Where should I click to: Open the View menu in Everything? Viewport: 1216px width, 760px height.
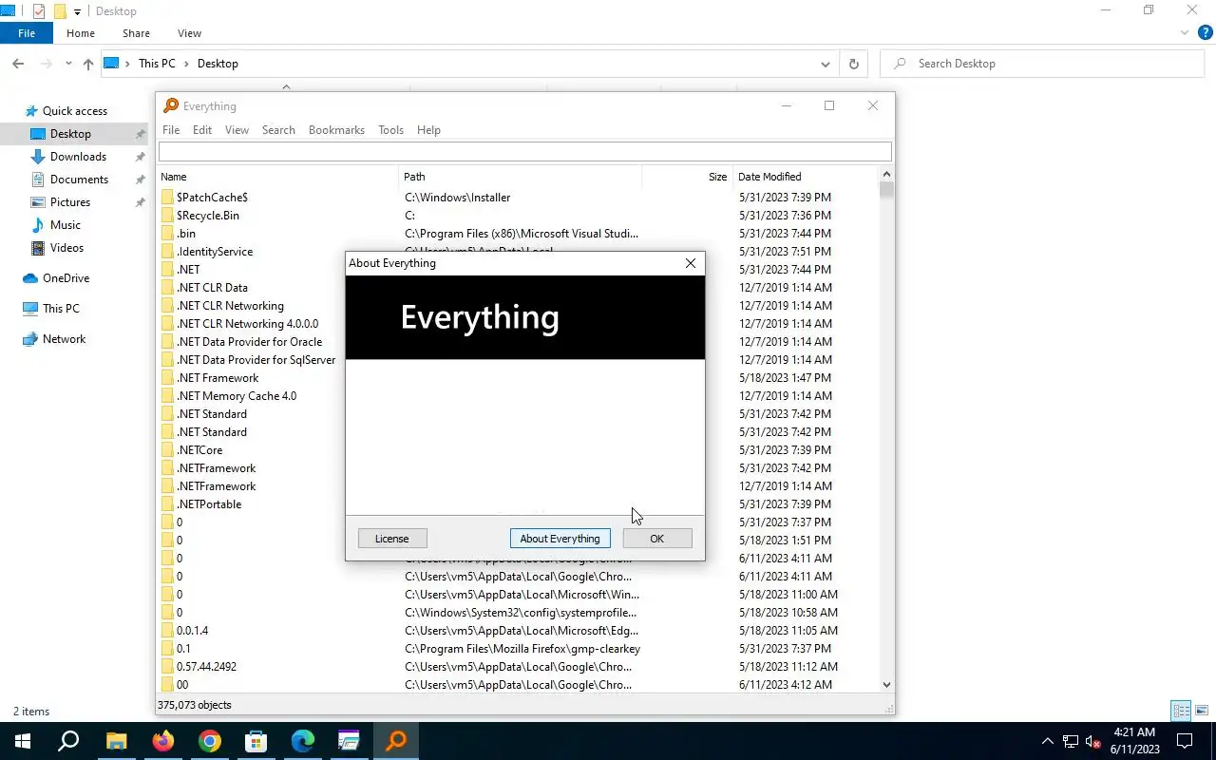[x=237, y=130]
